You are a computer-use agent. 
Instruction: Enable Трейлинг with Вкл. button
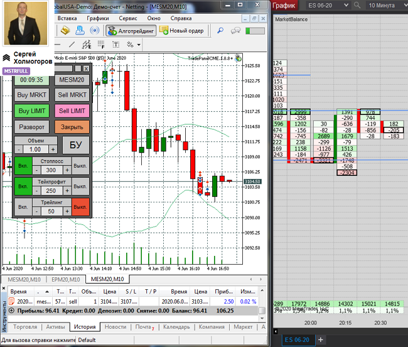[23, 207]
